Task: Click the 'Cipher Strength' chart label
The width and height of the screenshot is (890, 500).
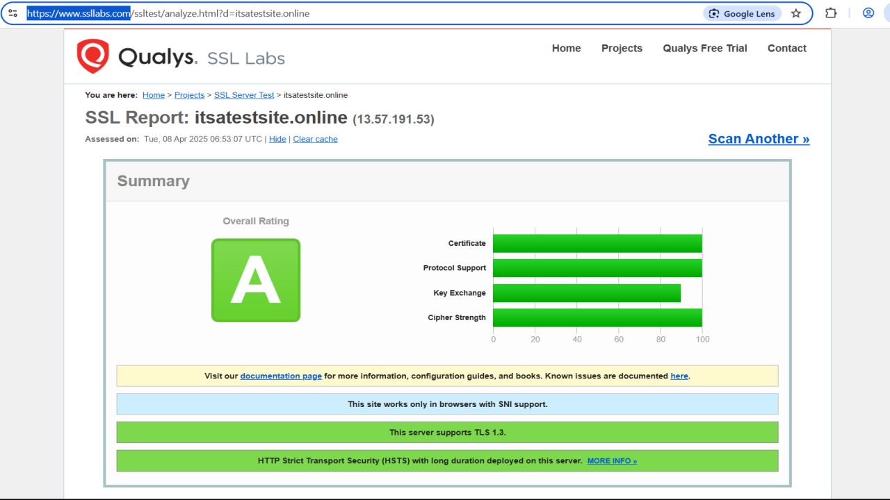Action: pyautogui.click(x=457, y=317)
